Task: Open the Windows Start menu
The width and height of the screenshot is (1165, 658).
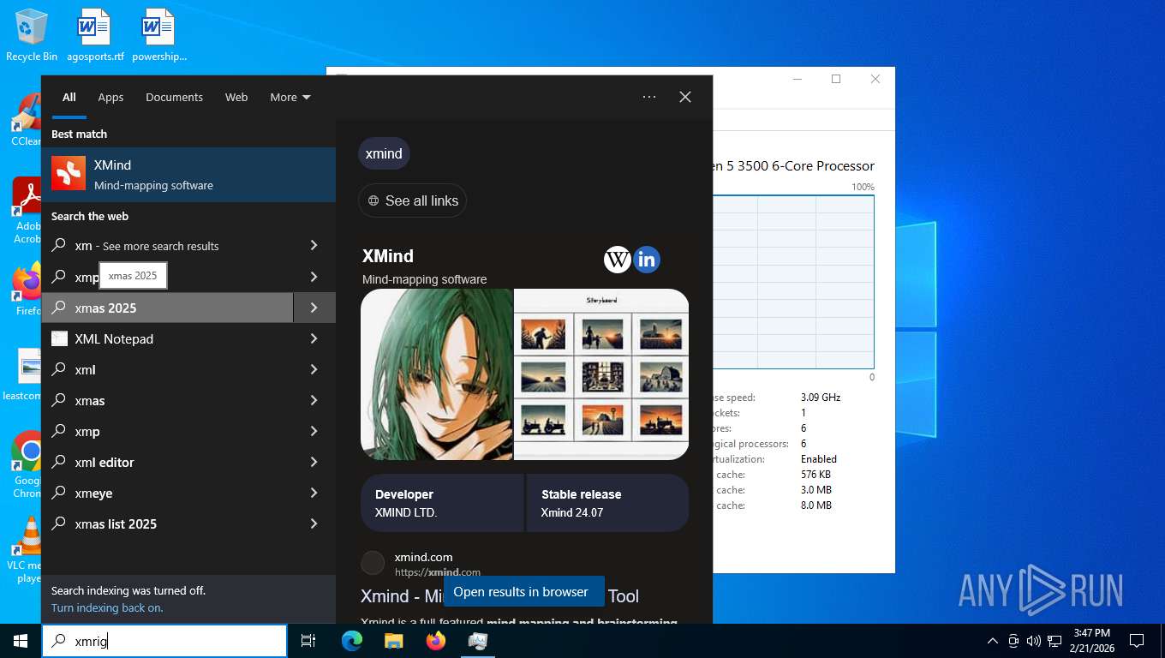Action: pos(21,641)
